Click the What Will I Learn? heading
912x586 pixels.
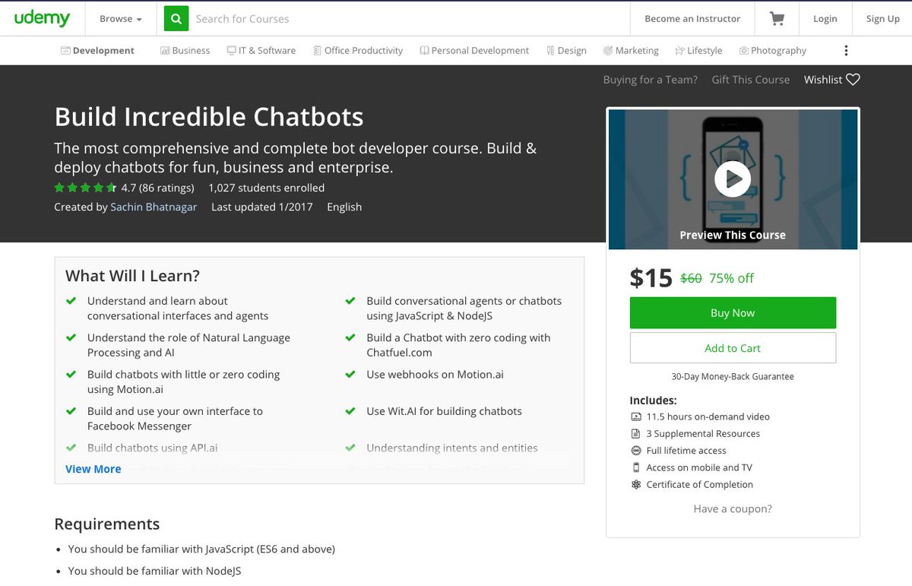pyautogui.click(x=132, y=276)
